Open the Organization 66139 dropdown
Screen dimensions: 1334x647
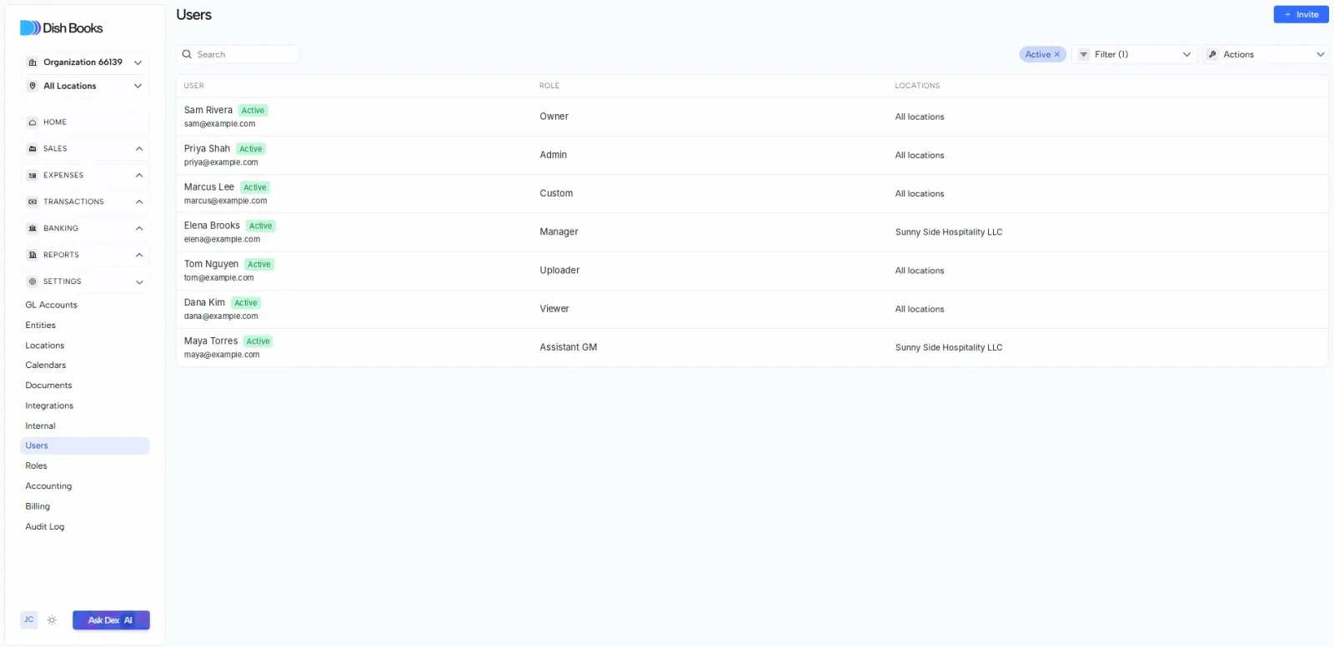(x=85, y=62)
